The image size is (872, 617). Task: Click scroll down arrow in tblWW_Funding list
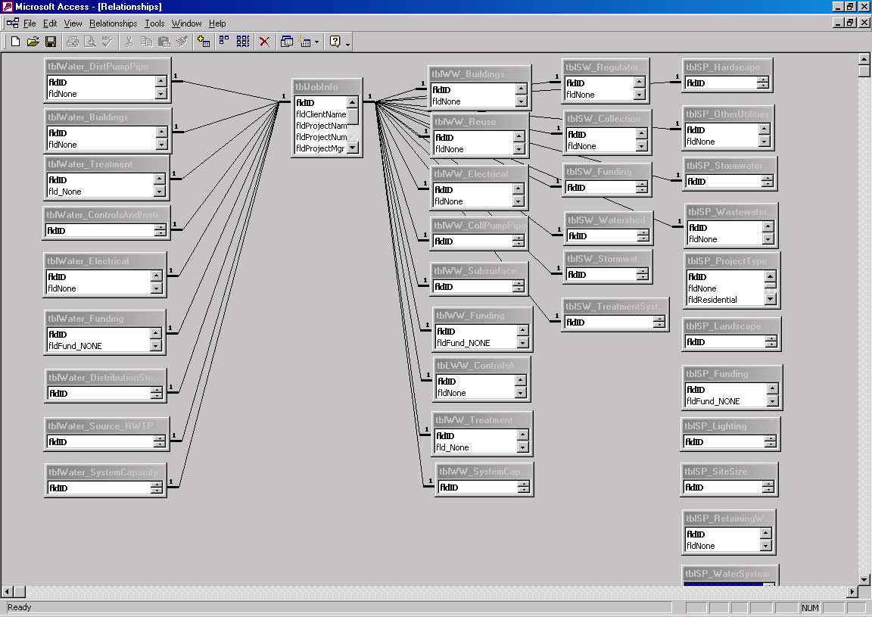click(x=522, y=343)
